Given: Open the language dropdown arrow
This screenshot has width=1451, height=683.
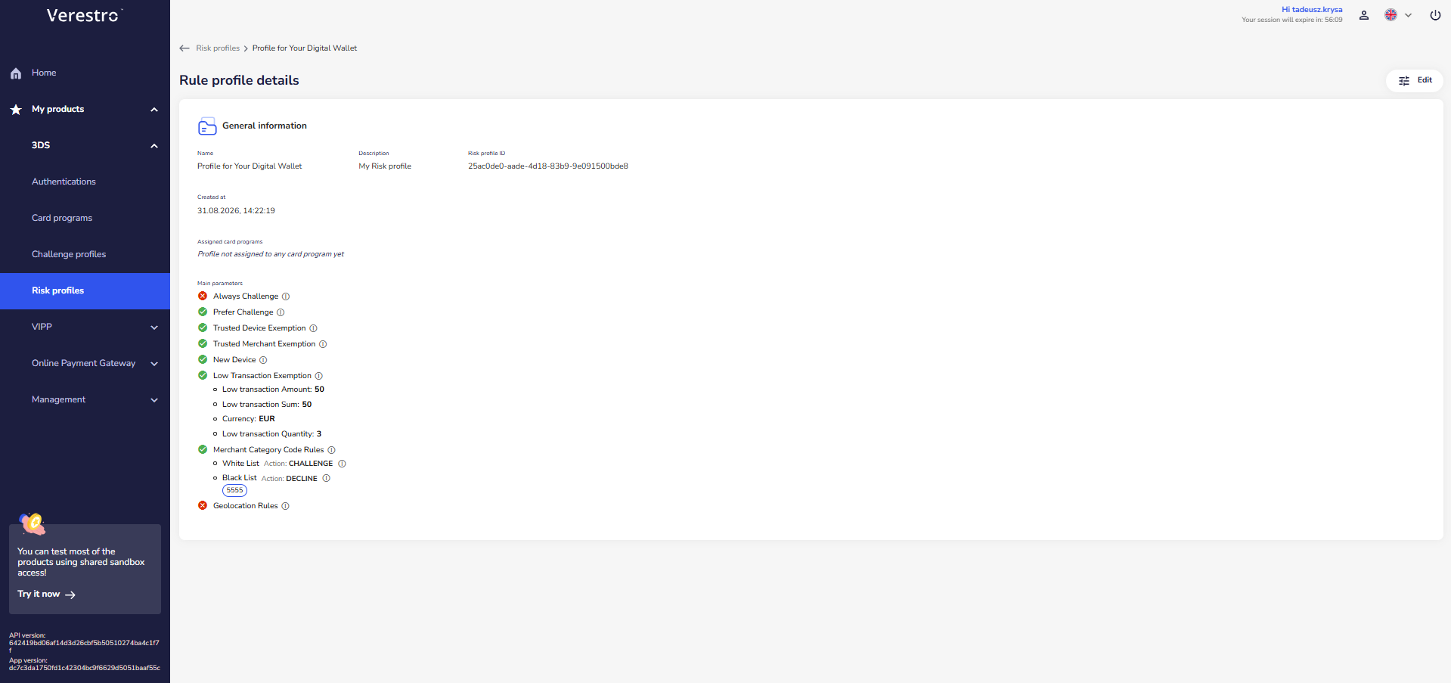Looking at the screenshot, I should [1409, 15].
